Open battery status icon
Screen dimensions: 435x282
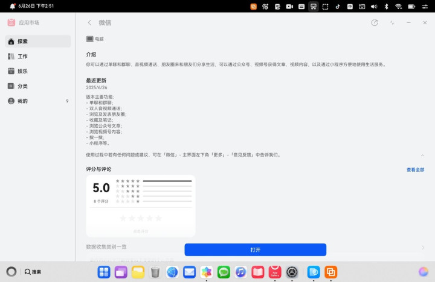point(411,7)
